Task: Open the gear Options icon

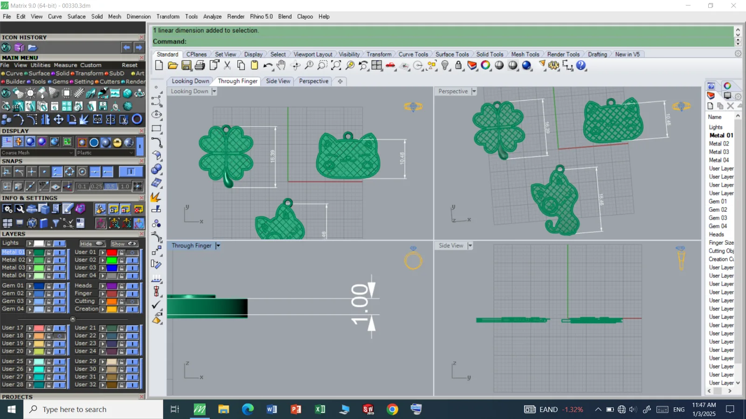Action: [554, 66]
